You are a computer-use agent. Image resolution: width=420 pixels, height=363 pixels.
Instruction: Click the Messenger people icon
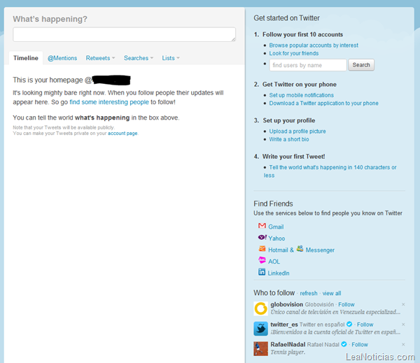(x=300, y=249)
